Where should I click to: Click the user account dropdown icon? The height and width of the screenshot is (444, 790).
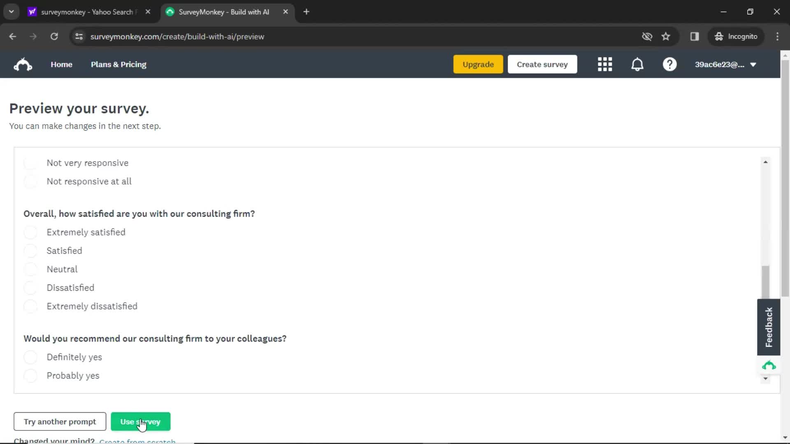point(755,65)
